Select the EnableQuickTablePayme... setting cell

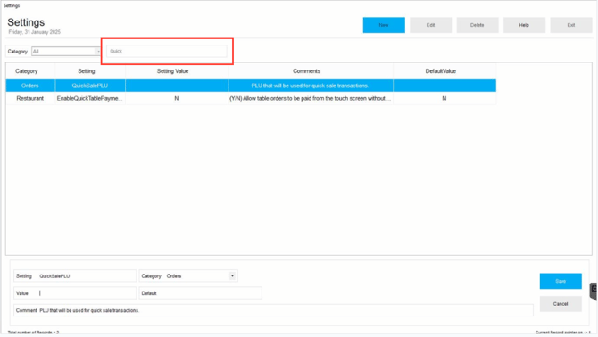(x=90, y=98)
